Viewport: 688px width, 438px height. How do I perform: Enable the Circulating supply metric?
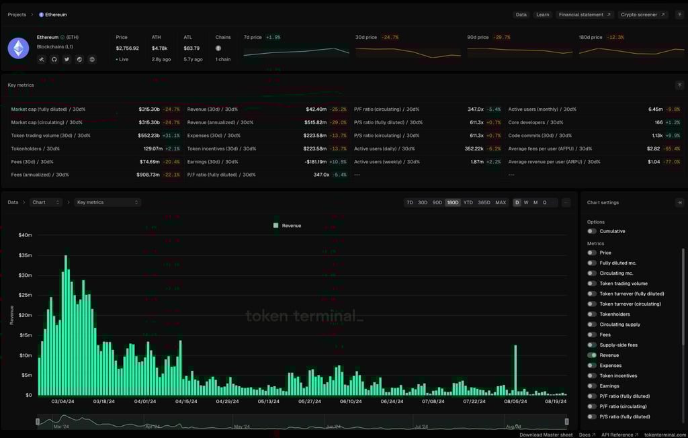pos(592,324)
